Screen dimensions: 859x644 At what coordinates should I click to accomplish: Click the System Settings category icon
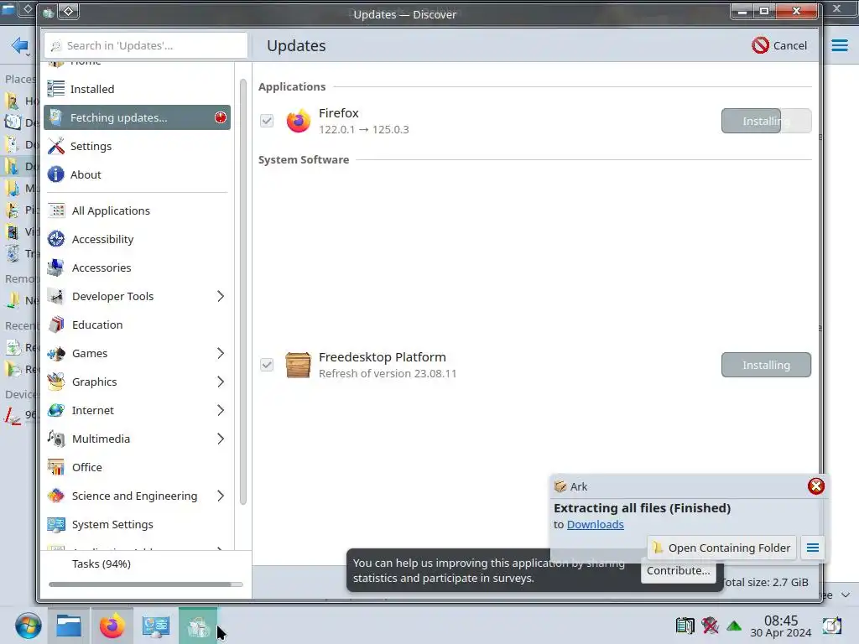tap(56, 524)
